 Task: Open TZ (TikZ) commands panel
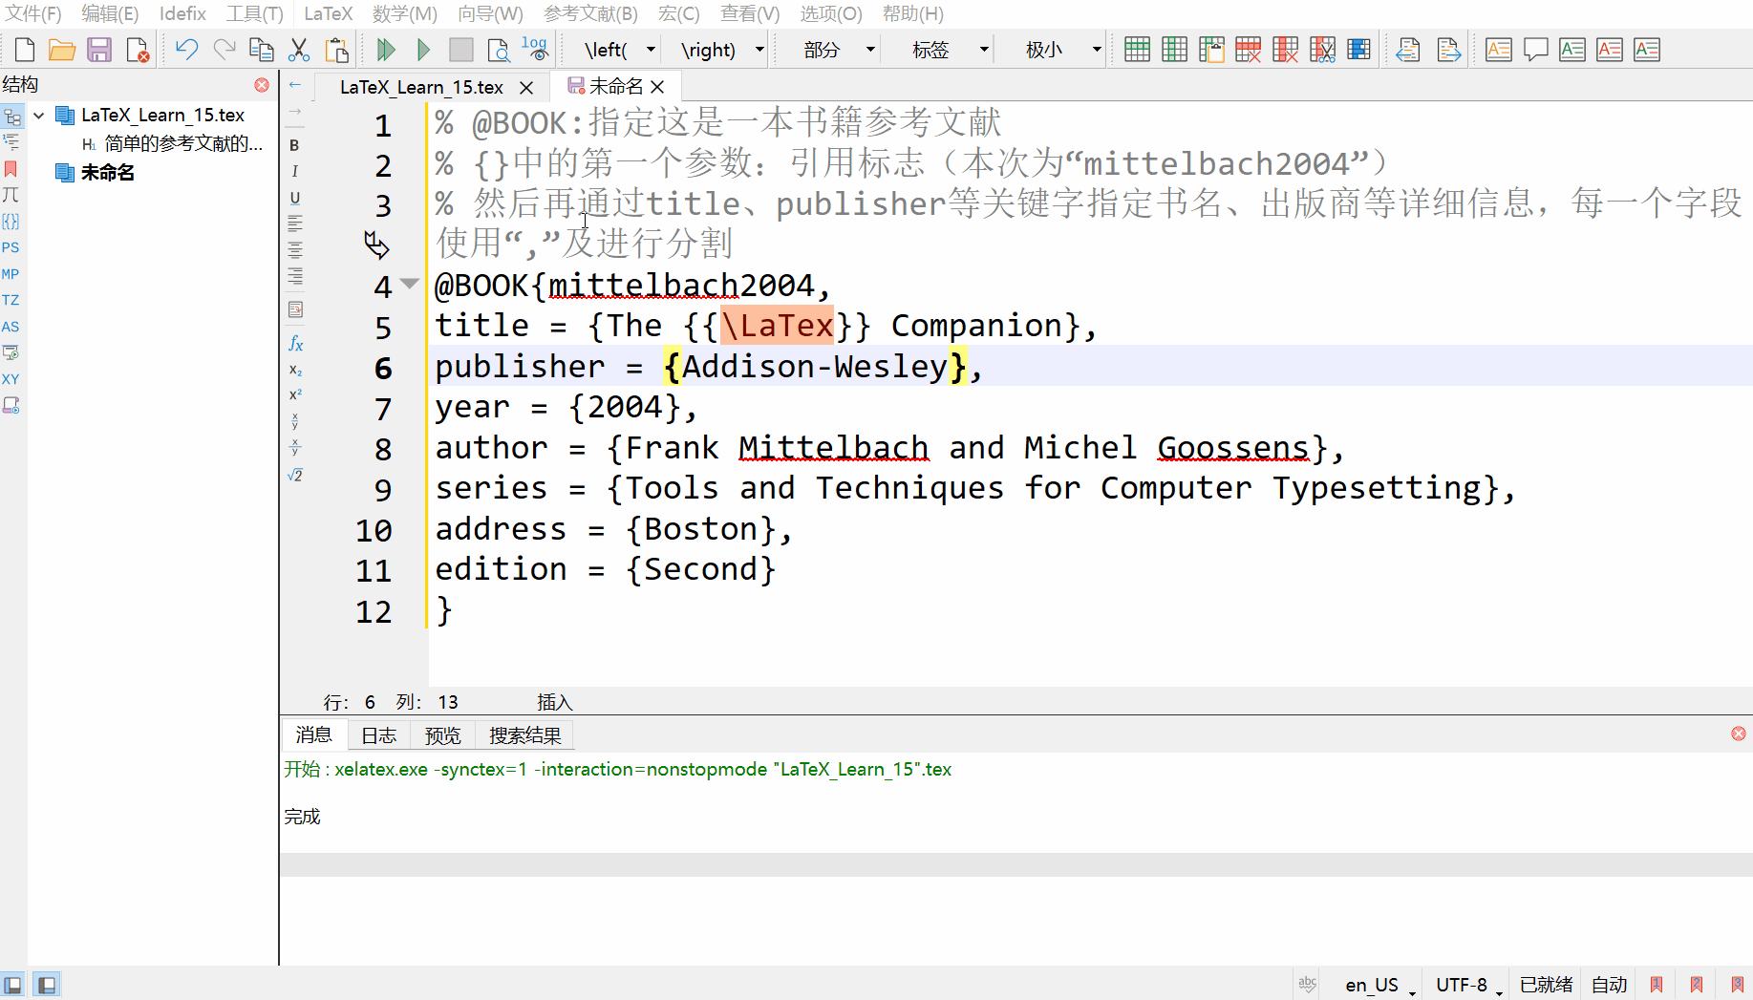coord(11,300)
